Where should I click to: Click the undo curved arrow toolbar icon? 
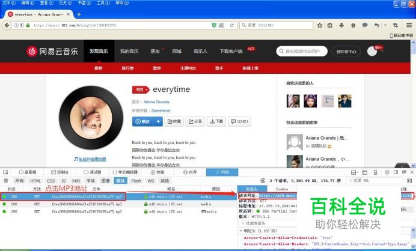[376, 25]
